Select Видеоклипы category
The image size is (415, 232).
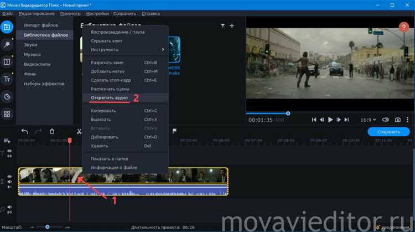pos(44,64)
